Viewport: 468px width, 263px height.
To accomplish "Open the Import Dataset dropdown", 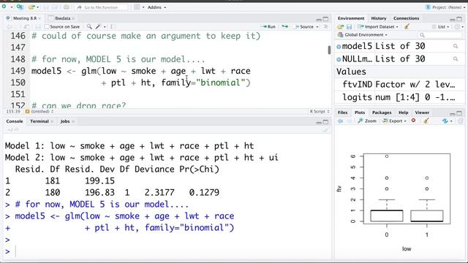I will coord(378,27).
